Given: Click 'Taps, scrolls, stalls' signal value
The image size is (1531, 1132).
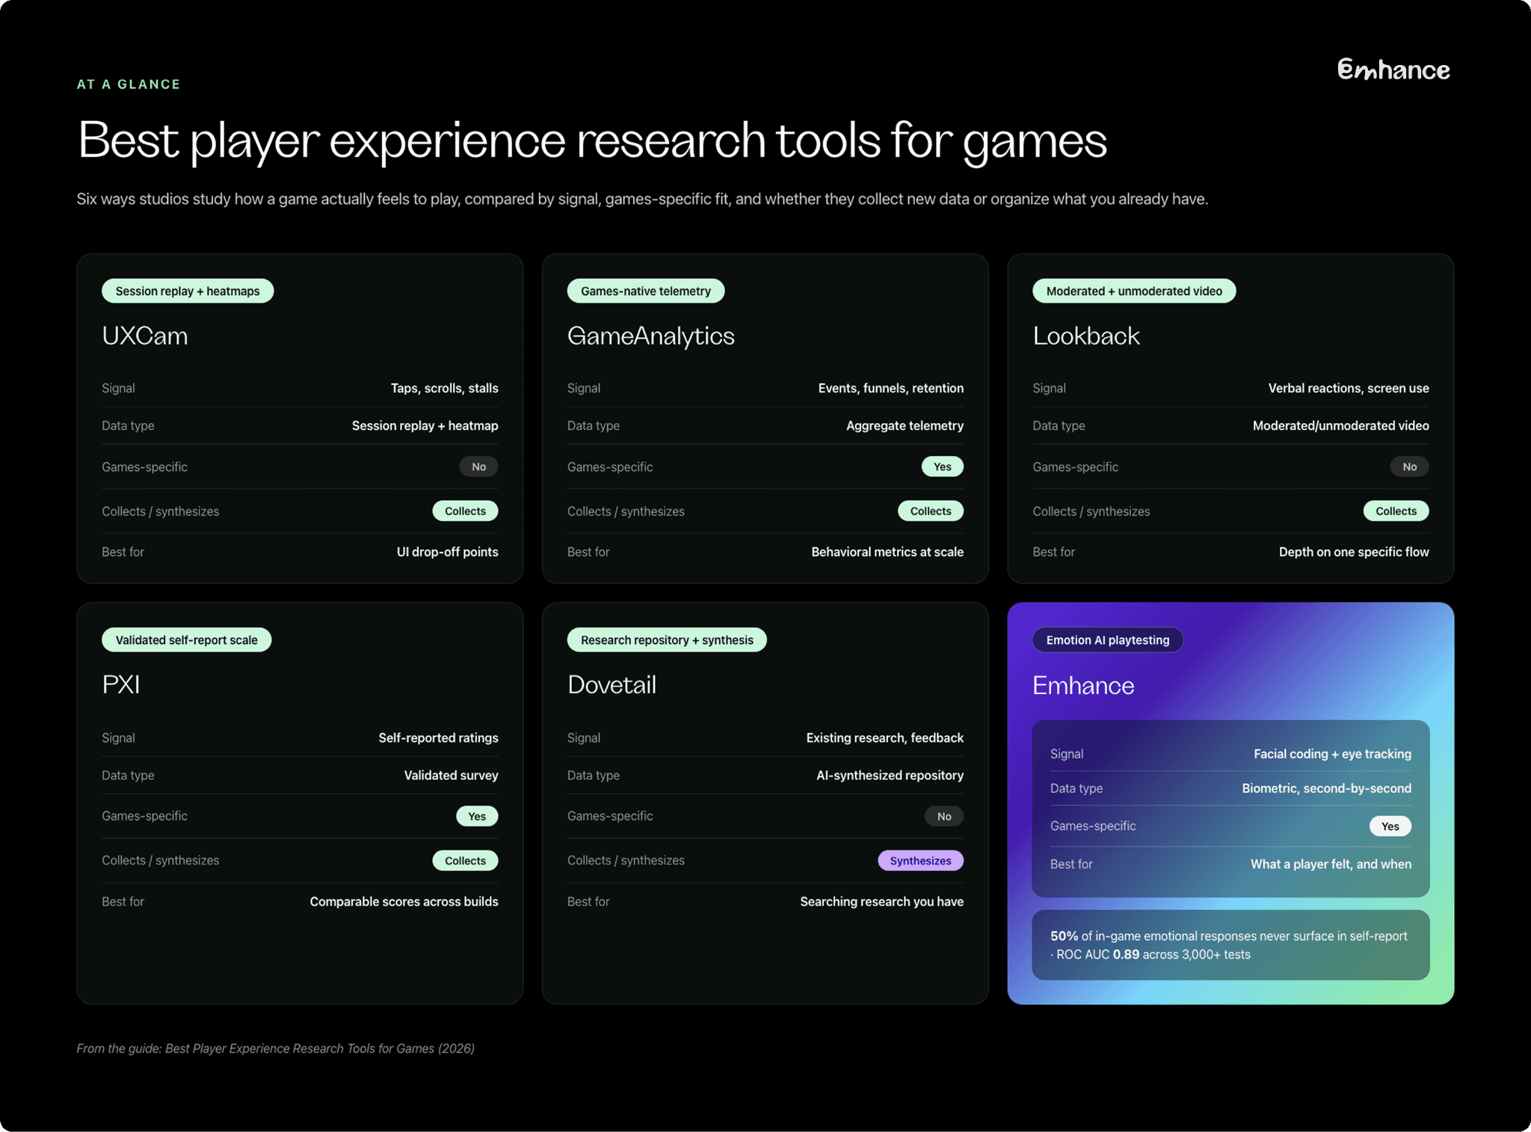Looking at the screenshot, I should pyautogui.click(x=444, y=388).
